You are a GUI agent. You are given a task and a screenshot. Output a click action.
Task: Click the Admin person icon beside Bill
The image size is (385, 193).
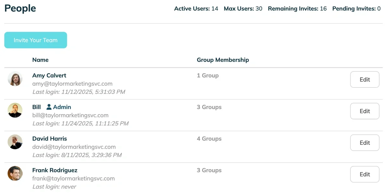[x=49, y=107]
